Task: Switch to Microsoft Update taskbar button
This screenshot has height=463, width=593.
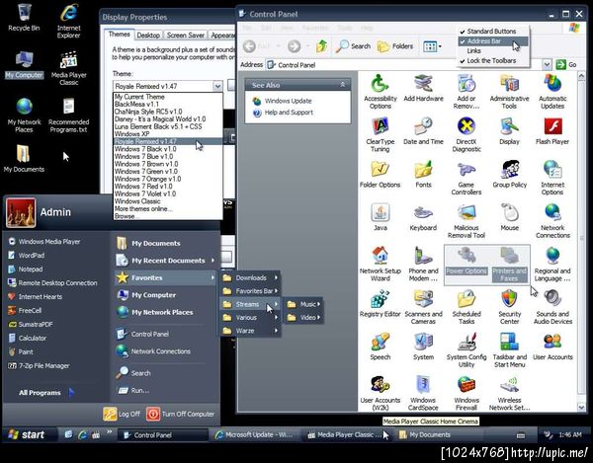Action: 256,434
